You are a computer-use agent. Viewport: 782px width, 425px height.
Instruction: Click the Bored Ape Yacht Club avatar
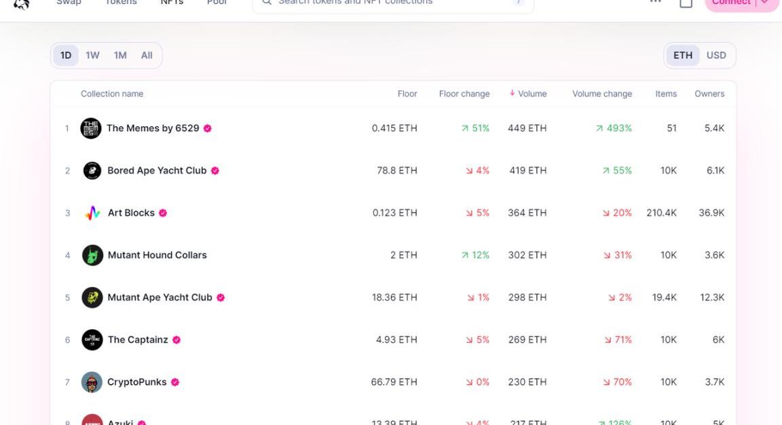point(92,170)
